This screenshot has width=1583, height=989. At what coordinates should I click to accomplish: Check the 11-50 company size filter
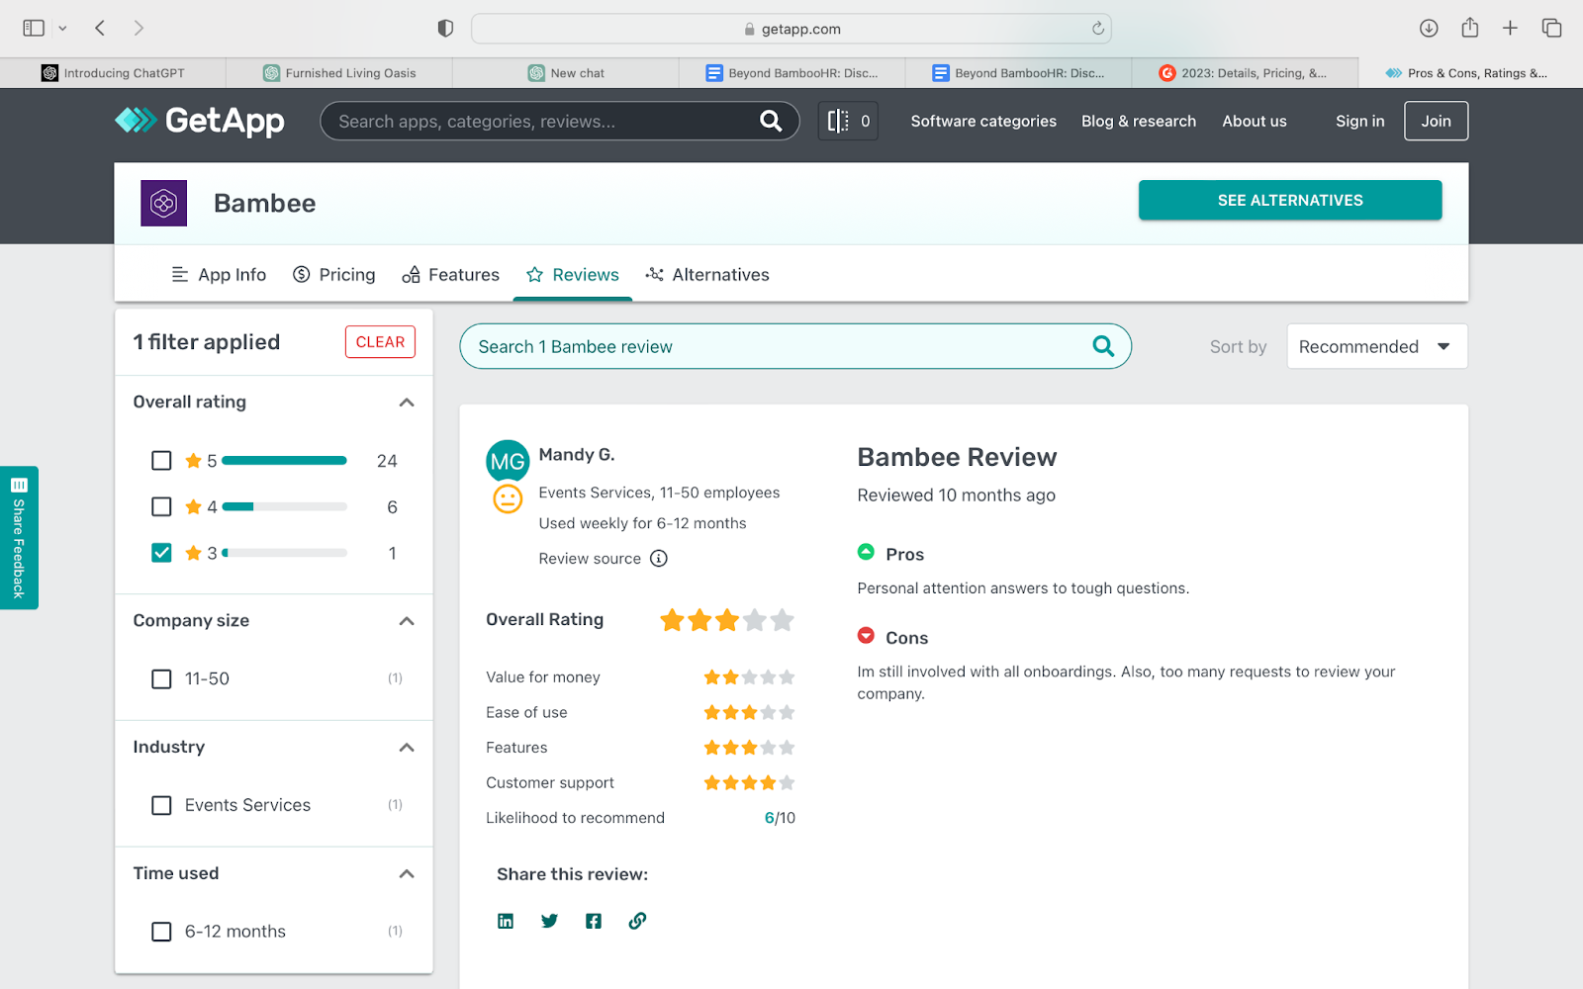pos(161,678)
